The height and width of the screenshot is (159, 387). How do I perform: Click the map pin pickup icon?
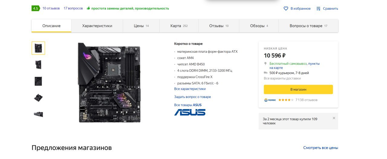tap(265, 64)
